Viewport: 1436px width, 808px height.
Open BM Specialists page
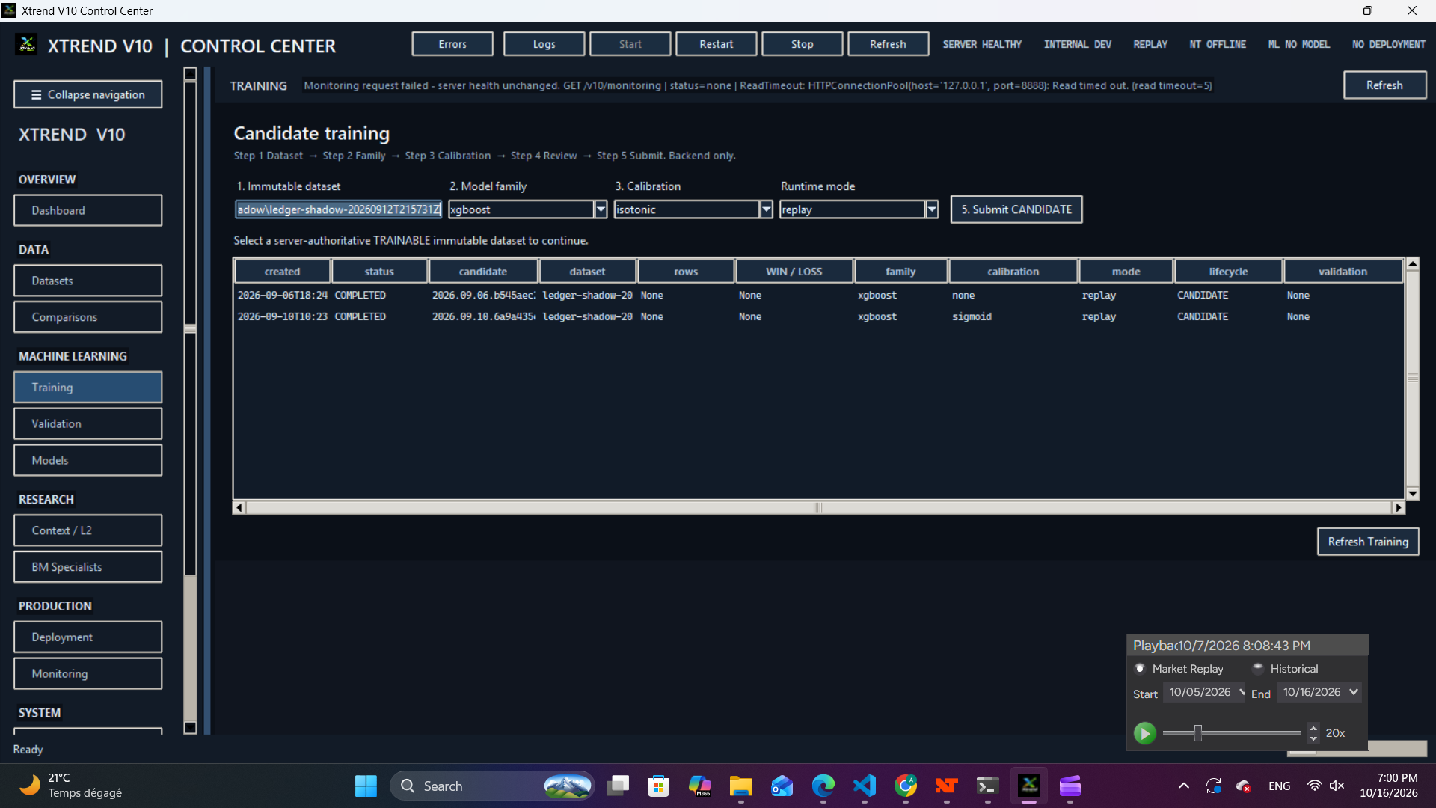tap(88, 567)
